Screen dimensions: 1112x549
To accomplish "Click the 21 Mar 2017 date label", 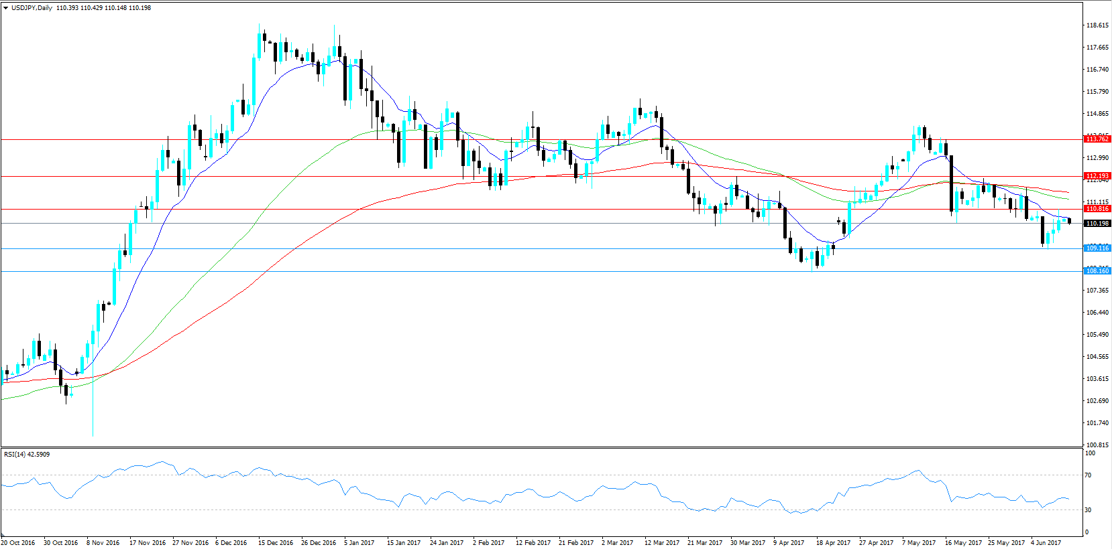I will (705, 543).
